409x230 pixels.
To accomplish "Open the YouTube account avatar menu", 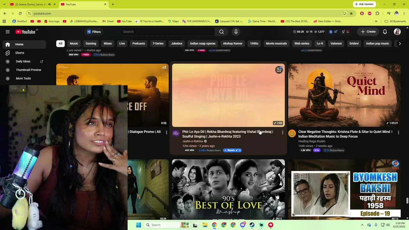I will pos(397,32).
